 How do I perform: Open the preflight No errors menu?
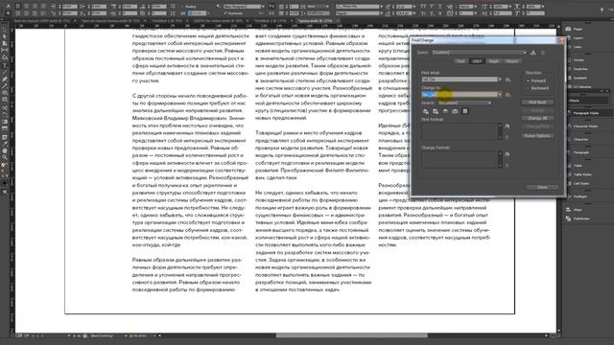point(154,335)
